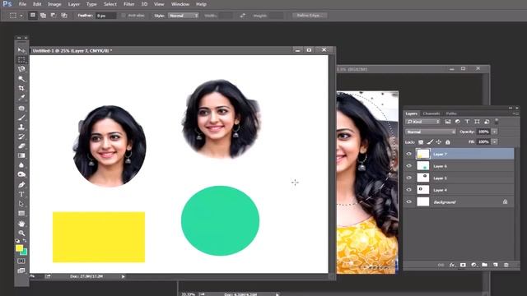Select the Brush tool
The height and width of the screenshot is (296, 527).
click(21, 118)
